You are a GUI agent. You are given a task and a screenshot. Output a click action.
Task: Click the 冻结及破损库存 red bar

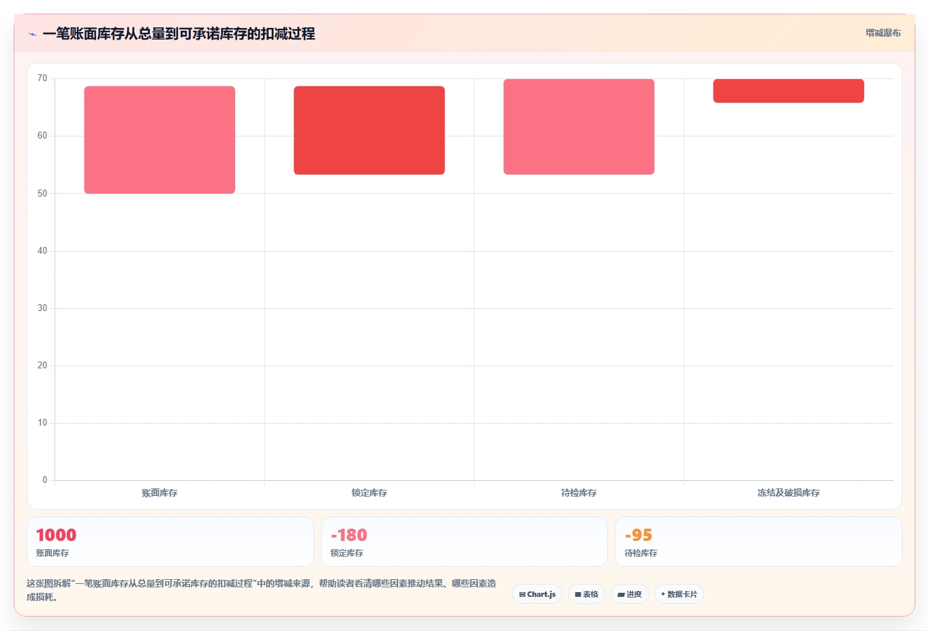click(789, 91)
